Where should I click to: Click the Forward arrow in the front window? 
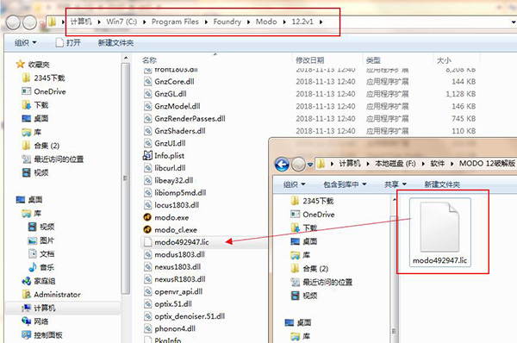click(298, 164)
